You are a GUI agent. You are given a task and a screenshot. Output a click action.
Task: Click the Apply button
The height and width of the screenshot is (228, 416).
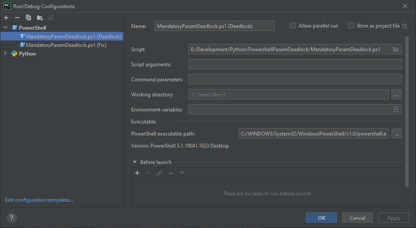(x=394, y=218)
